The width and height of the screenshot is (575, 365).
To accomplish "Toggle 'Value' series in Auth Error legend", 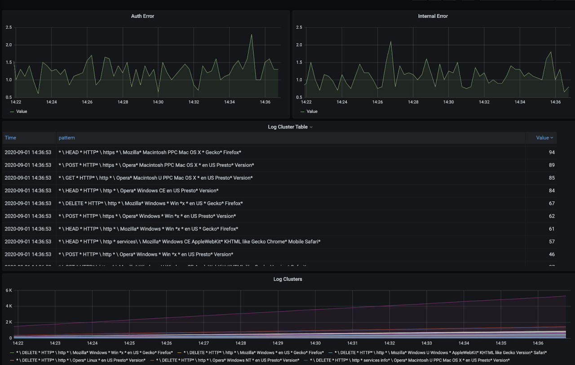I will click(22, 111).
